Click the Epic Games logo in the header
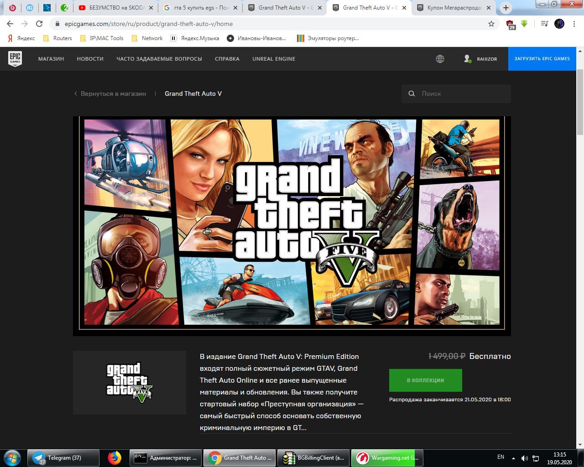Image resolution: width=584 pixels, height=467 pixels. coord(15,59)
